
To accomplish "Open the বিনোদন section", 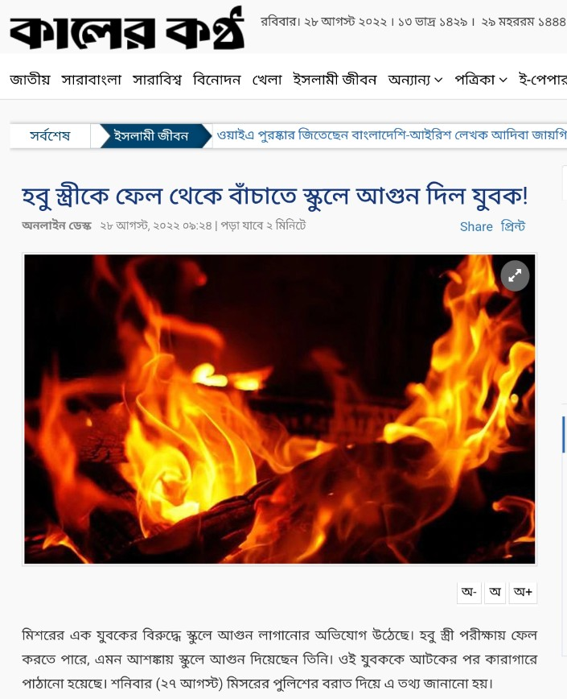I will (216, 80).
